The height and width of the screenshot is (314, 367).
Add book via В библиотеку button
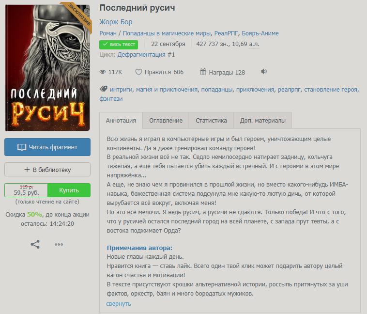tap(47, 170)
